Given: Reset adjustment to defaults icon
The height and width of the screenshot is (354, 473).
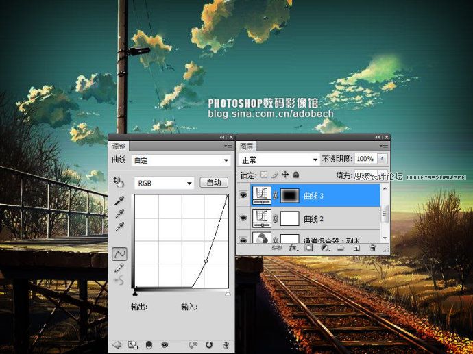Looking at the screenshot, I should point(209,345).
